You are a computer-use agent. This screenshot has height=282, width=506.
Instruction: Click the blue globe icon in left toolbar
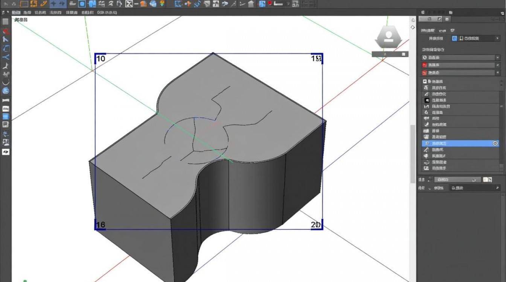(x=6, y=91)
